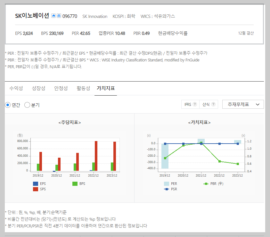Click the 2023/12 red SPS bar
The width and height of the screenshot is (270, 237).
(115, 156)
